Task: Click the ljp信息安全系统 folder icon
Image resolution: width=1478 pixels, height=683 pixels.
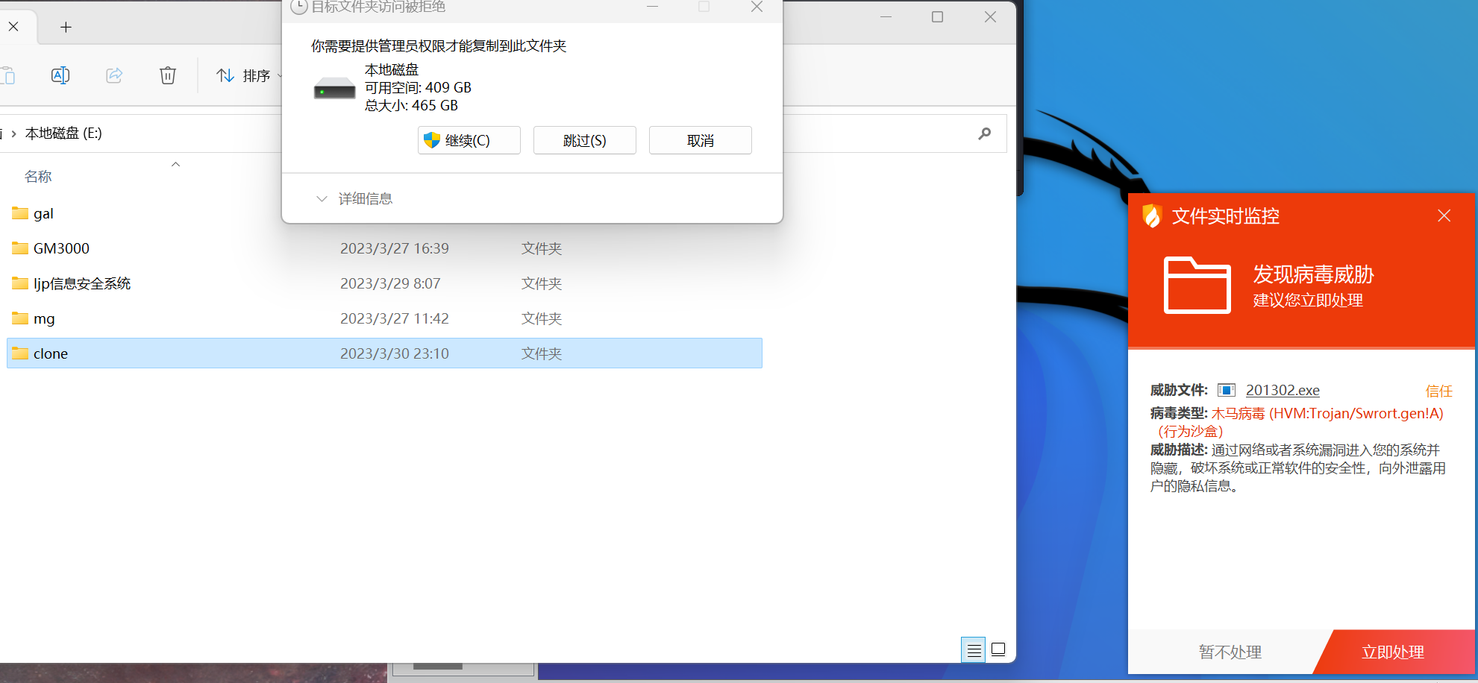Action: (x=20, y=283)
